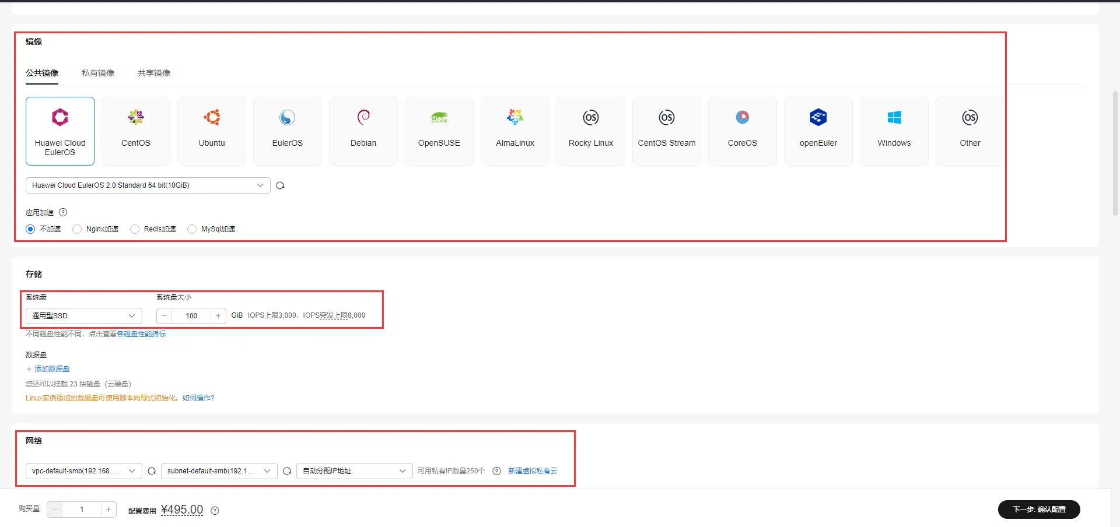
Task: Pick the CoreOS image icon
Action: click(743, 117)
